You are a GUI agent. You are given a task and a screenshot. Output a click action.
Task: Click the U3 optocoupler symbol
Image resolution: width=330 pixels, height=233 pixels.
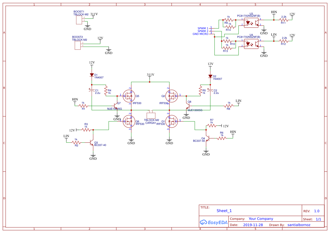tap(251, 23)
